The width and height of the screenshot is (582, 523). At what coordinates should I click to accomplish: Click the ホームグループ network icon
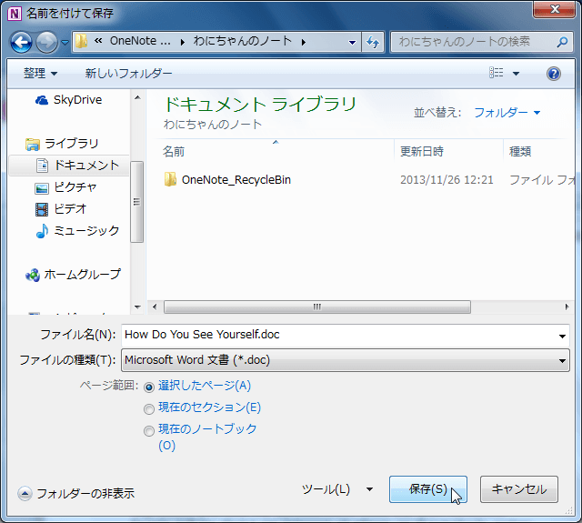[33, 275]
